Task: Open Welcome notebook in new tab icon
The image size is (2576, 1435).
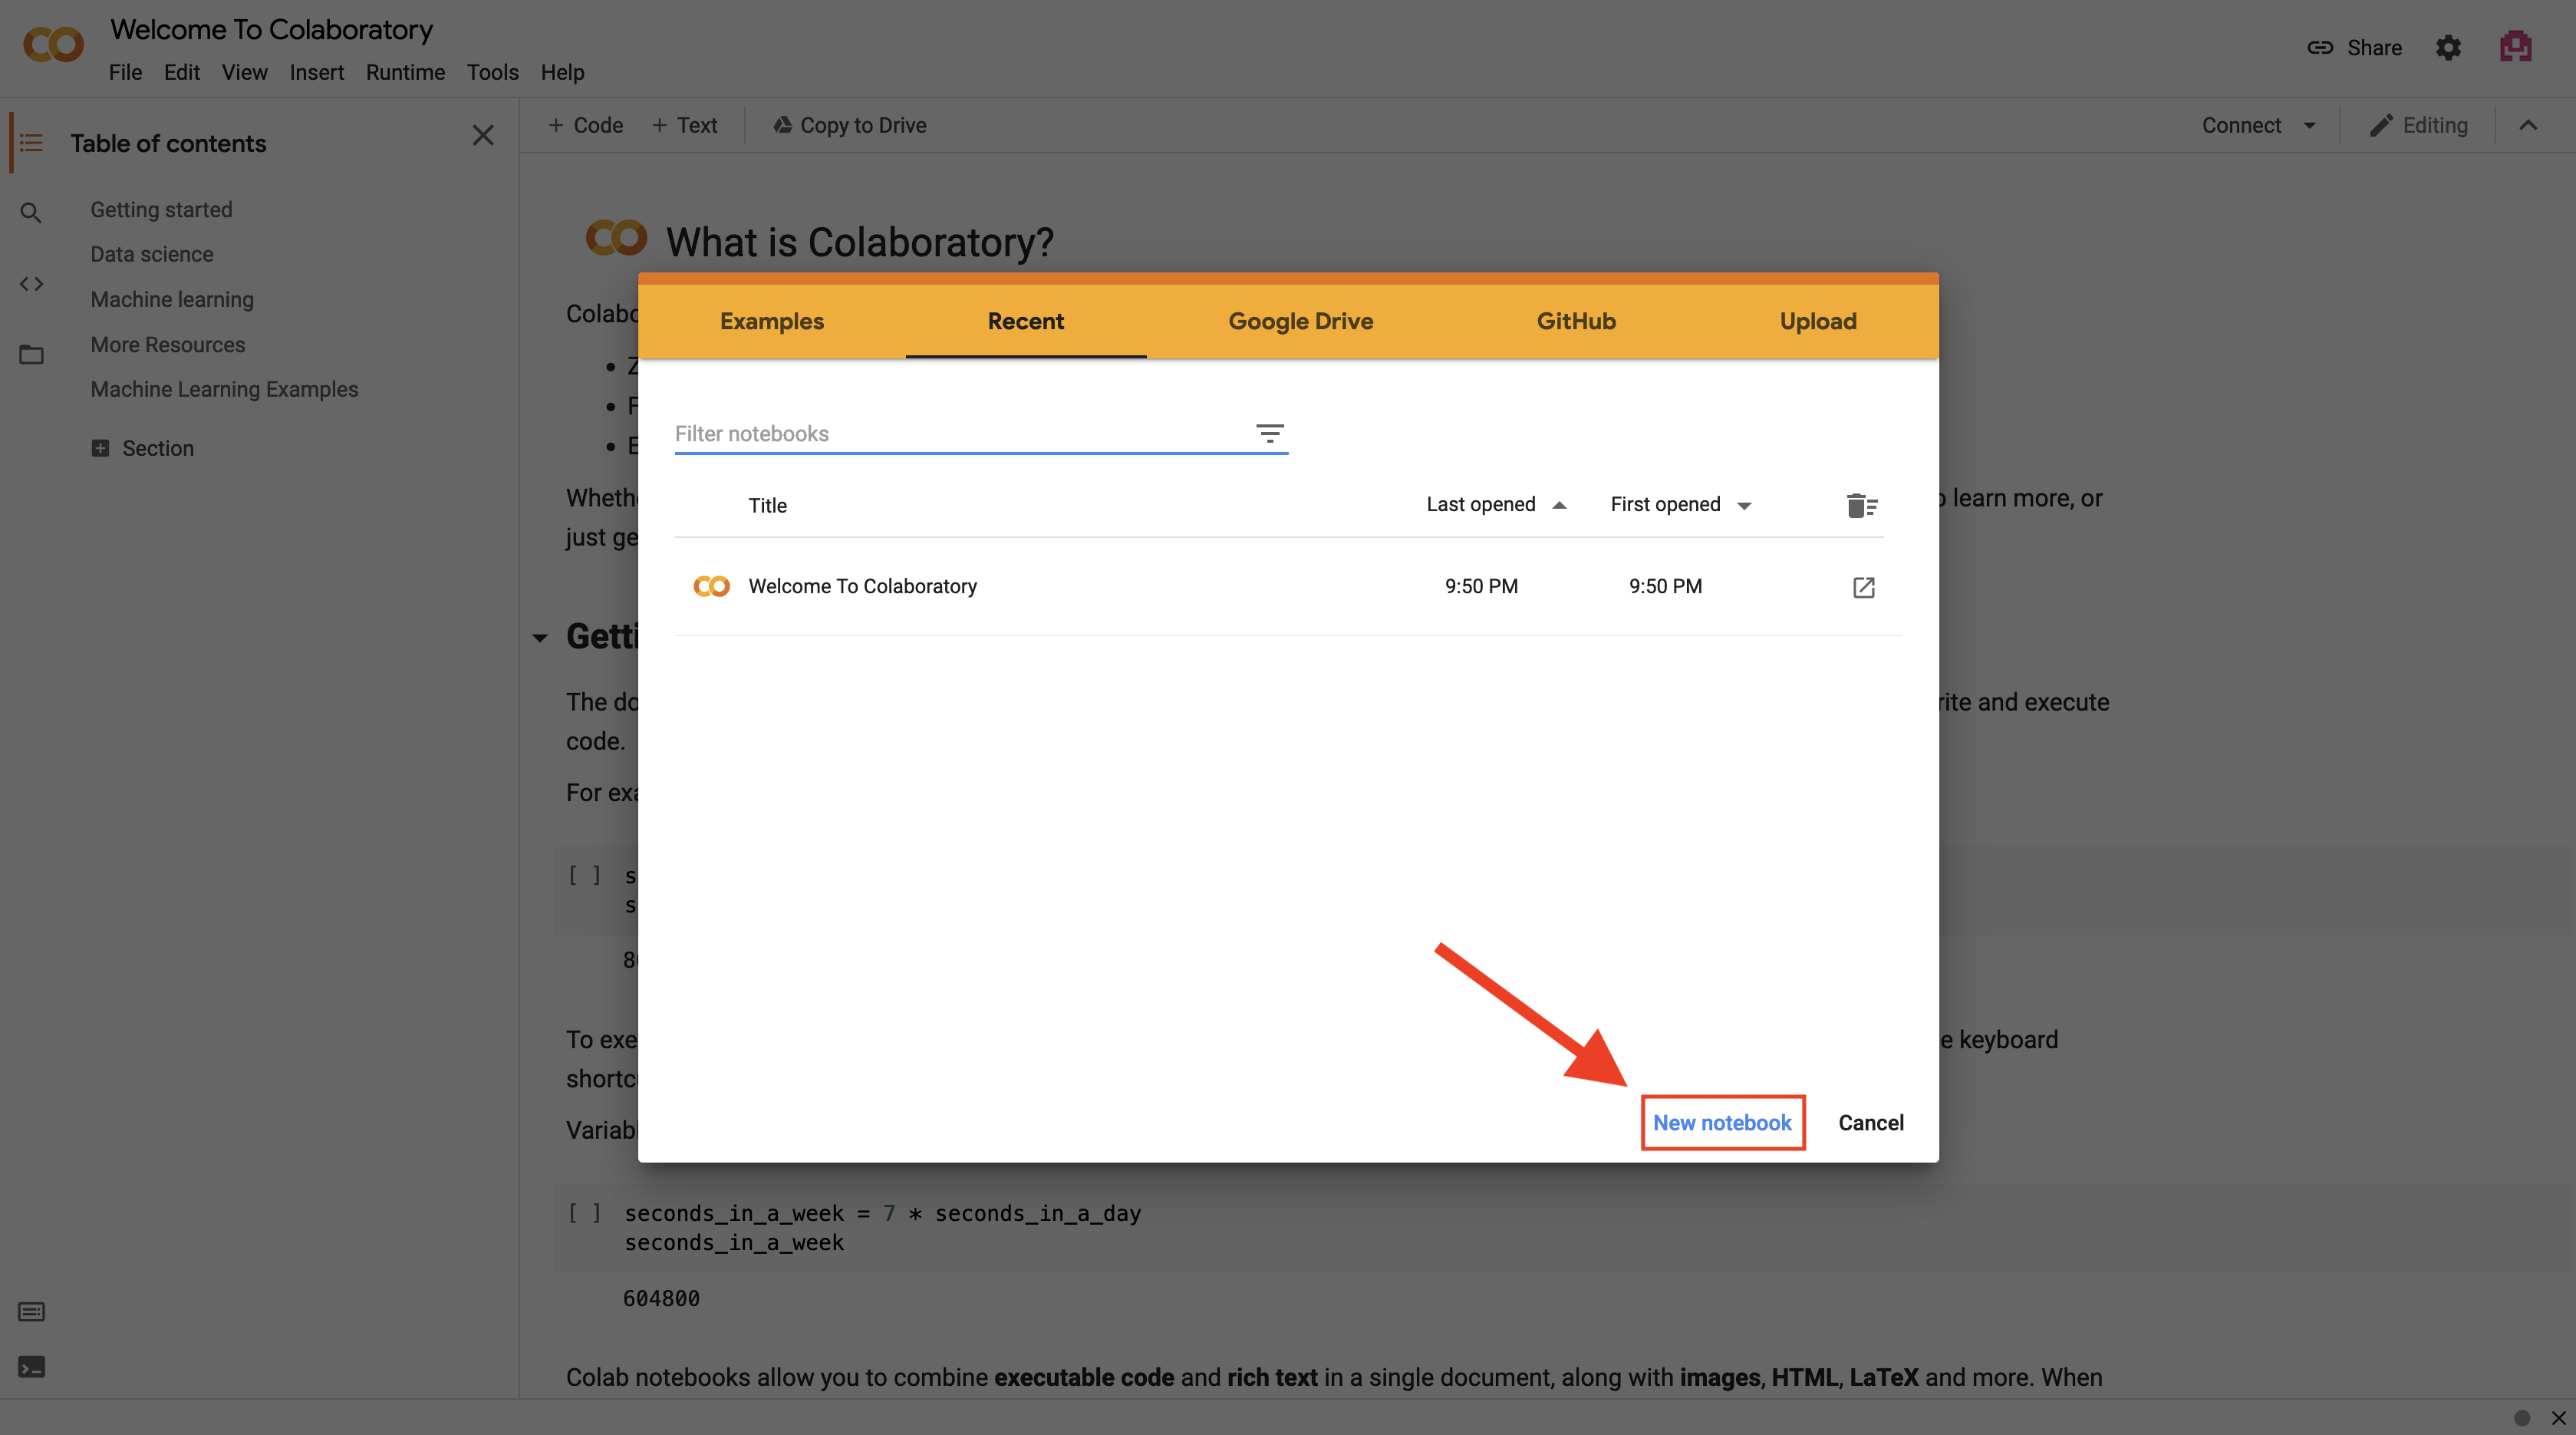Action: click(1863, 587)
